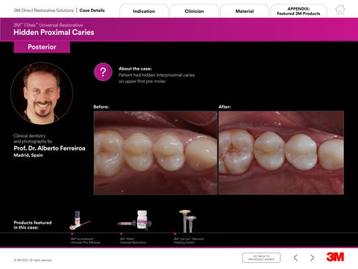Image resolution: width=358 pixels, height=269 pixels.
Task: Open the Before treatment photo
Action: 155,152
